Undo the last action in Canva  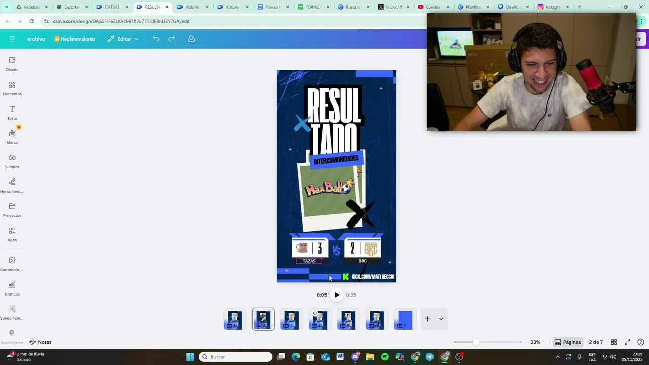coord(156,39)
